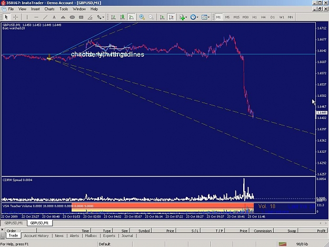
Task: Open the Mailbox tab
Action: click(x=91, y=235)
